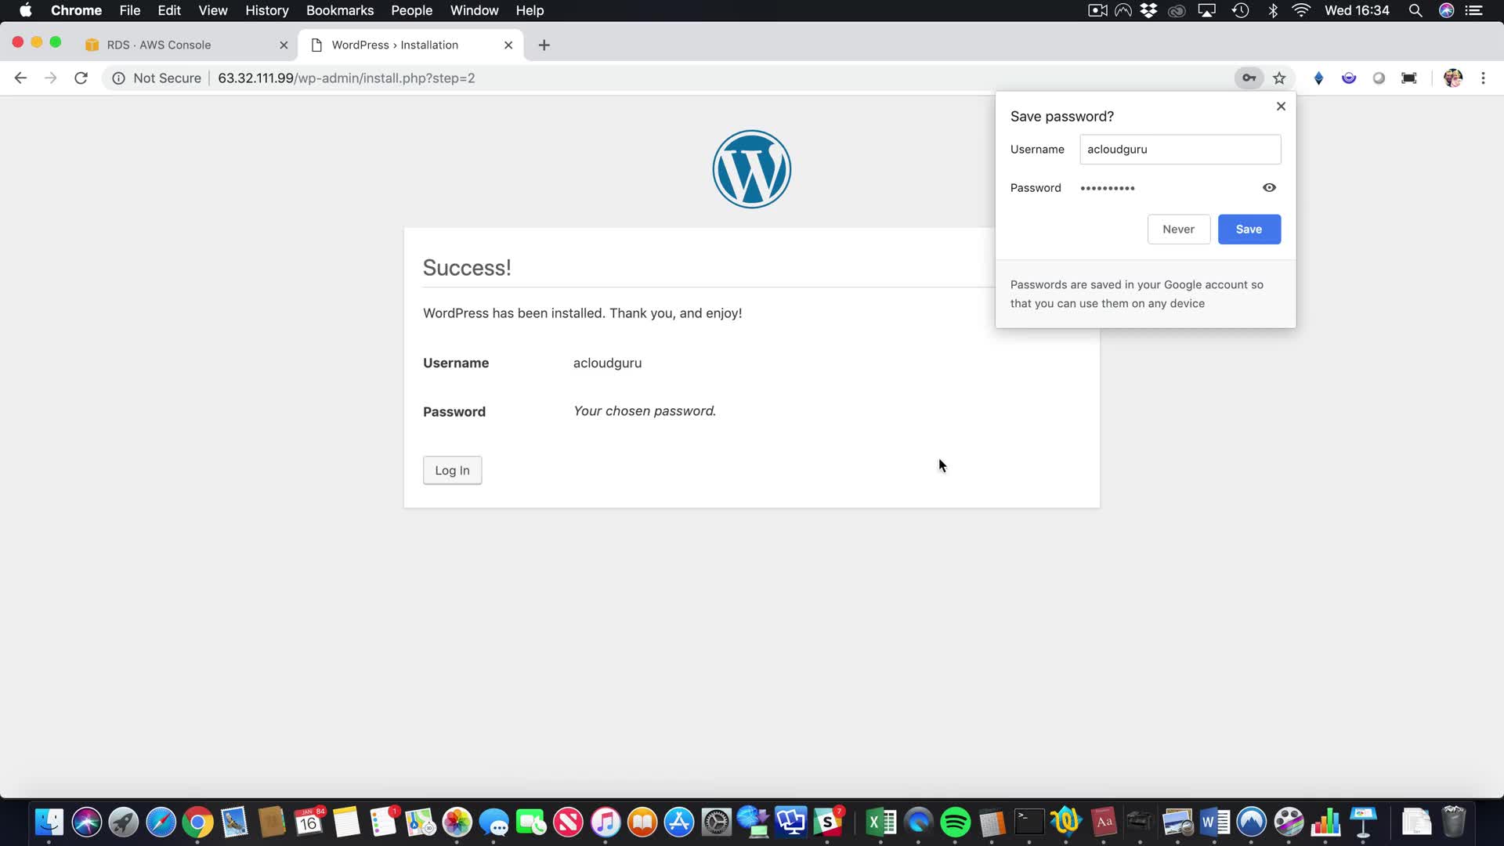Close the Save password popup
Screen dimensions: 1504x846
1281,107
